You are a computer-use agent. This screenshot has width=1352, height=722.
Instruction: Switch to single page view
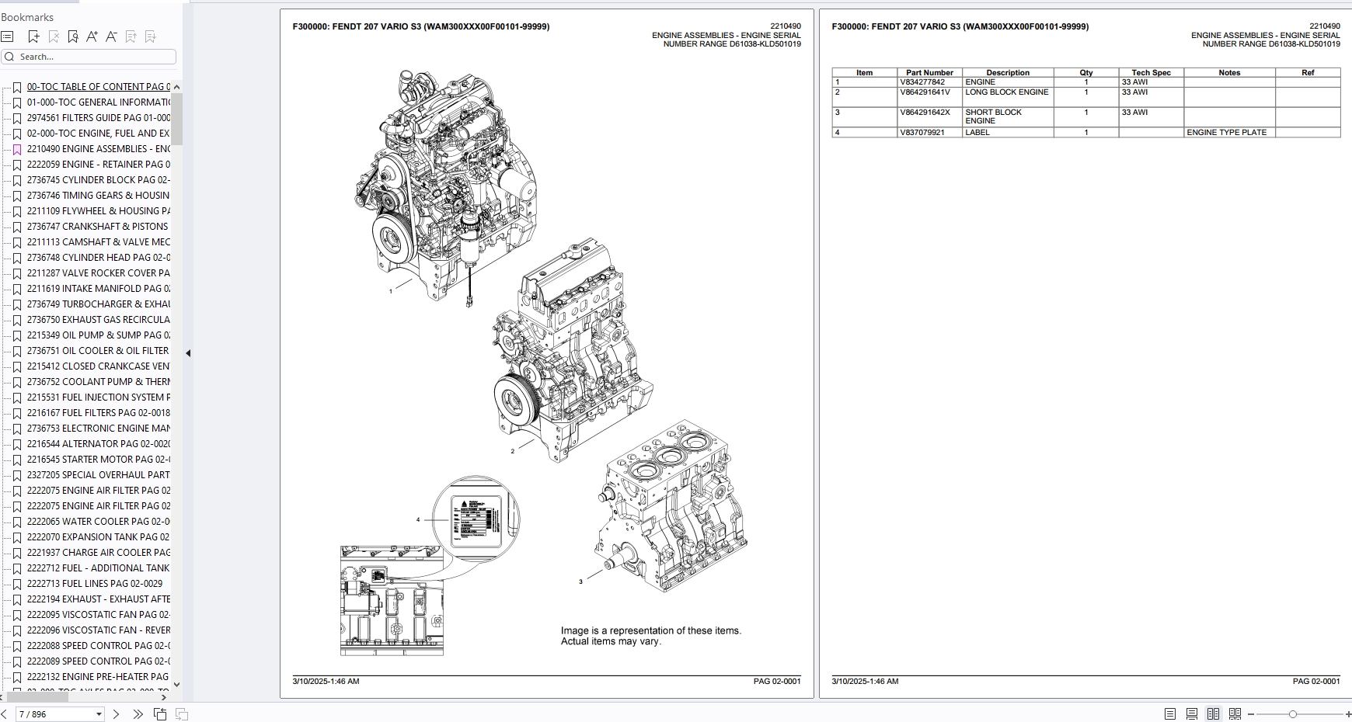point(1170,714)
